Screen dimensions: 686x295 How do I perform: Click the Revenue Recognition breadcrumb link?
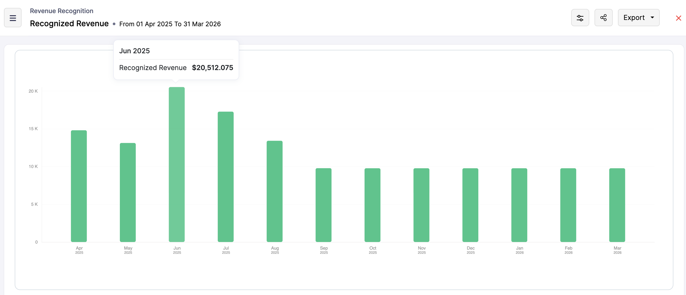[x=62, y=11]
